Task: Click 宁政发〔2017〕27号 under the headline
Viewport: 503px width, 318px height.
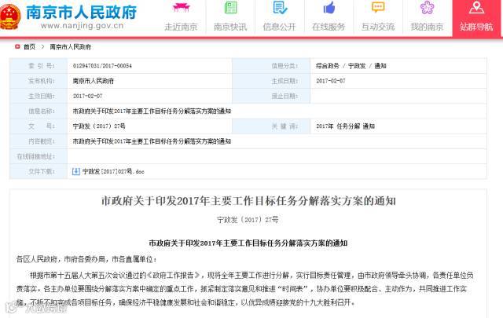Action: [248, 220]
